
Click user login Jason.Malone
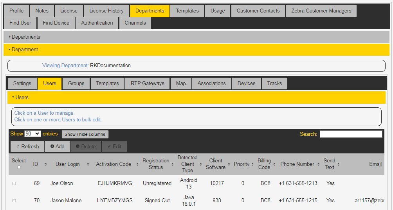pyautogui.click(x=66, y=200)
